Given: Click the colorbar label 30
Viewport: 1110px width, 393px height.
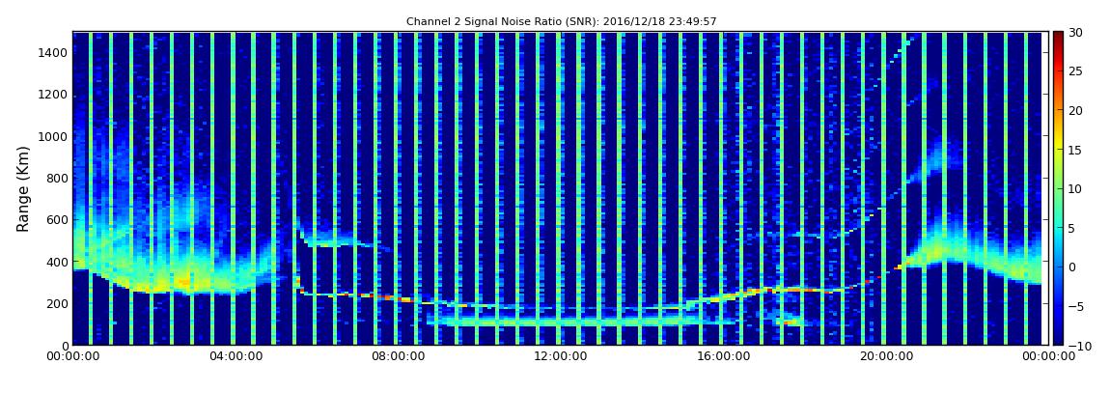Looking at the screenshot, I should [x=1075, y=33].
